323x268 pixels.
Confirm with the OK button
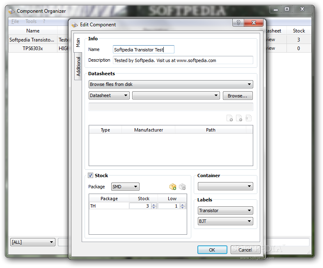[212, 250]
